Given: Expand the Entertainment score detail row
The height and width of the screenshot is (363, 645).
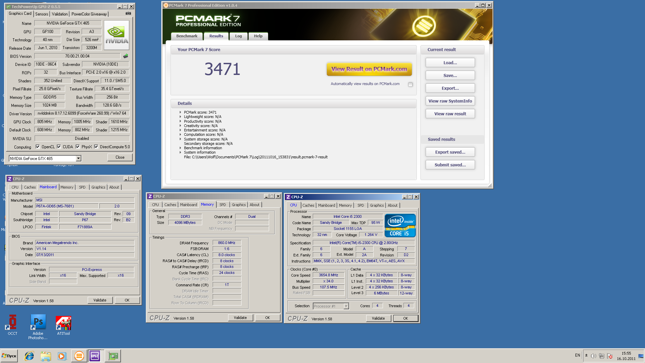Looking at the screenshot, I should [180, 130].
